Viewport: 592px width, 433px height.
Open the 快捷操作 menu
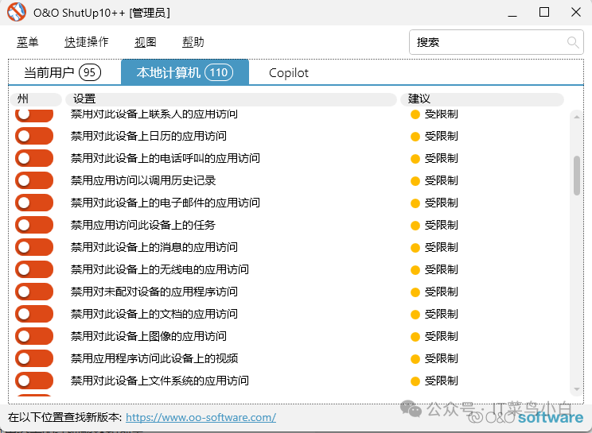tap(87, 42)
